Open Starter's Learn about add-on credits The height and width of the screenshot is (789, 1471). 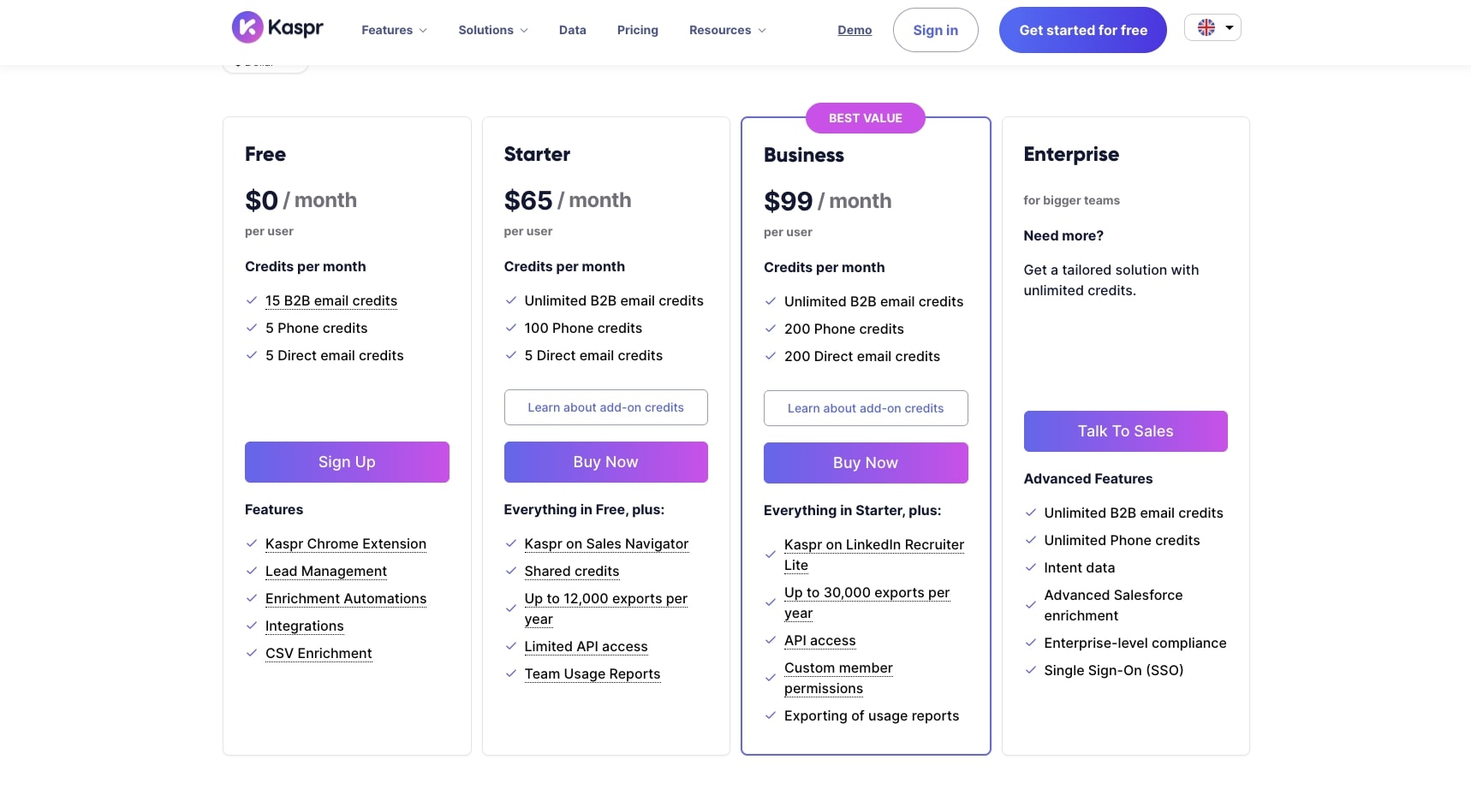[605, 407]
